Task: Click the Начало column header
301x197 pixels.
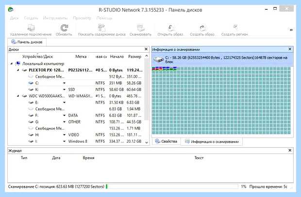Action: pos(117,57)
